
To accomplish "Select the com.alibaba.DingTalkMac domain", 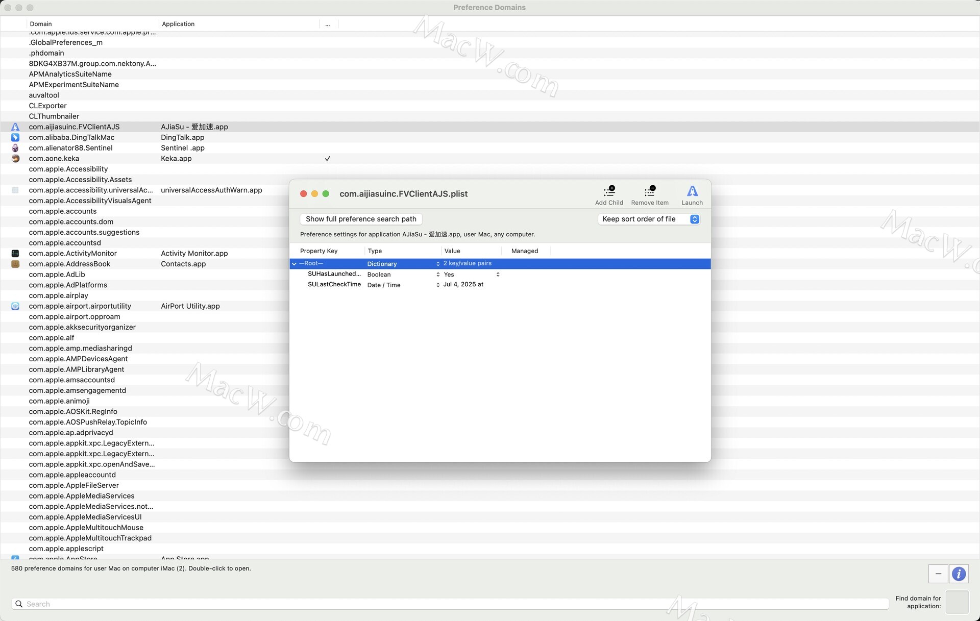I will point(71,138).
